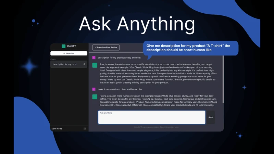Click assistant avatar beside 'Here's a cleaner' reply
Image resolution: width=274 pixels, height=154 pixels.
tap(95, 97)
